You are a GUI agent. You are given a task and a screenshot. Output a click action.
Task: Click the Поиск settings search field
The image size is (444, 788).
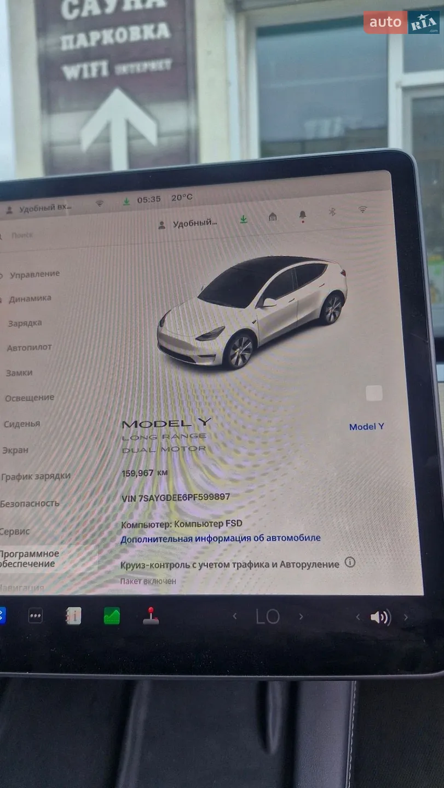tap(22, 235)
